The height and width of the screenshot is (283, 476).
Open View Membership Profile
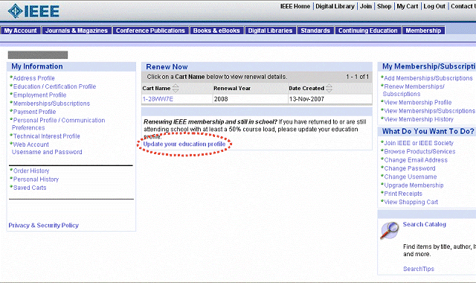(418, 103)
